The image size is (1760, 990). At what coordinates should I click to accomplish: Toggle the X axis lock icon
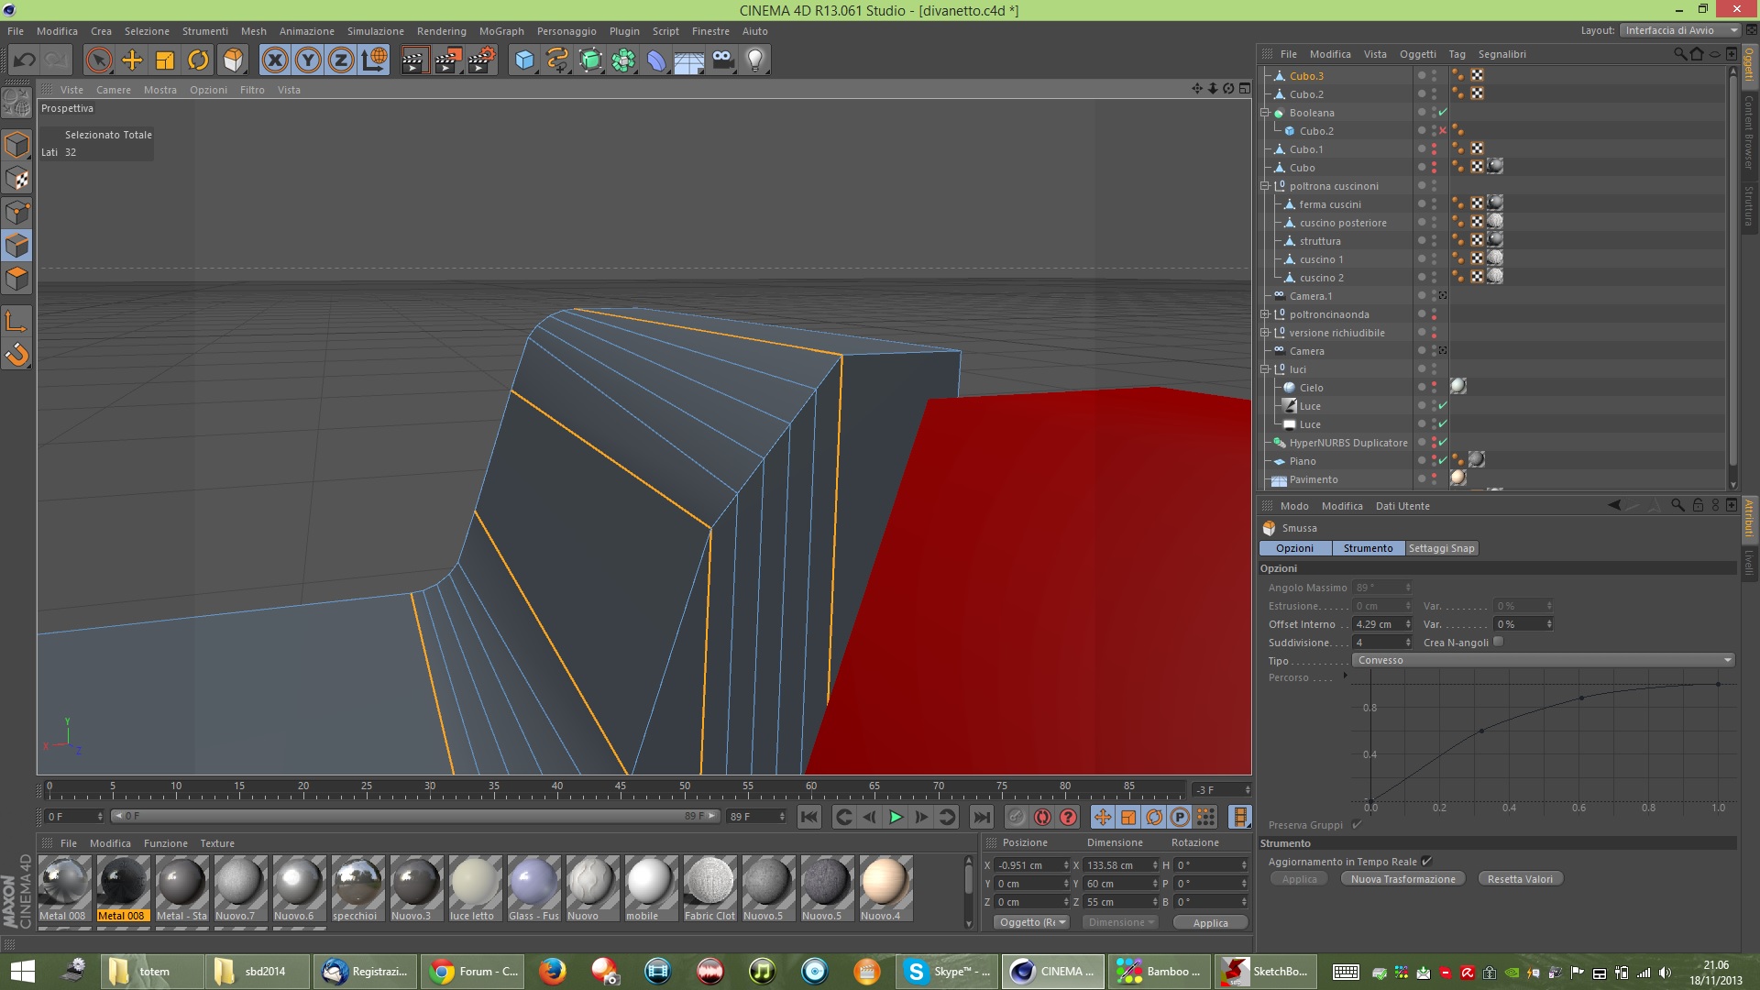click(274, 60)
